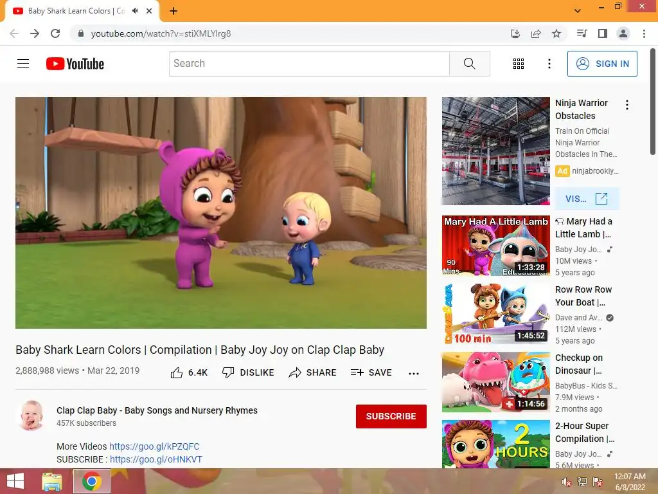Open the SHARE dialog
Image resolution: width=658 pixels, height=494 pixels.
(313, 372)
